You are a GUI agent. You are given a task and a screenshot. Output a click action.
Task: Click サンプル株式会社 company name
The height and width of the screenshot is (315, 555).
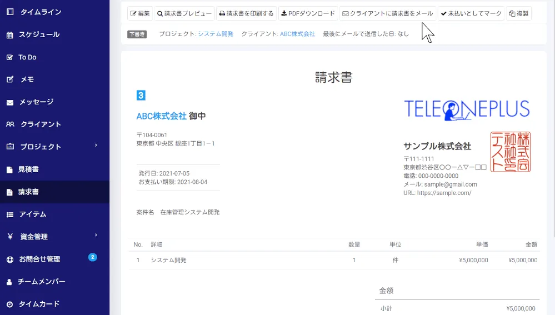pos(437,147)
